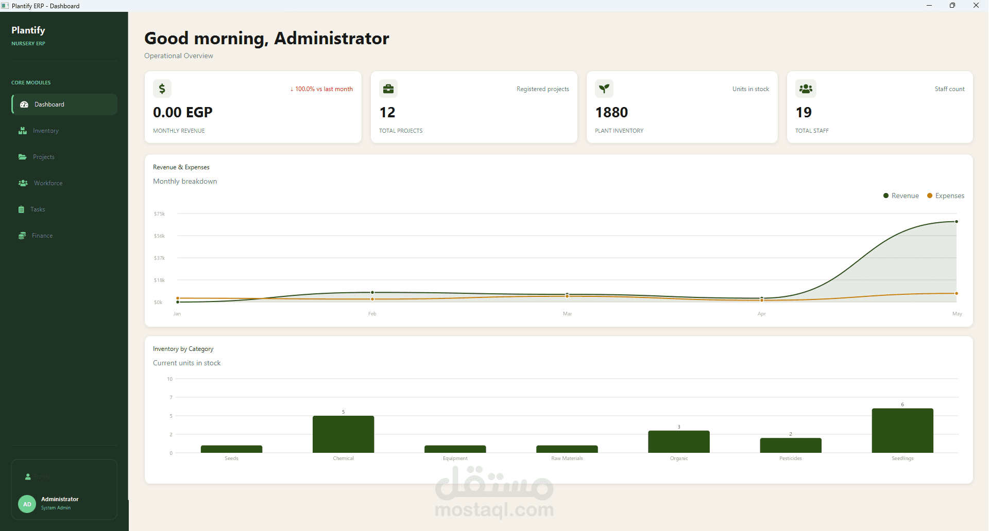Open the Finance module
This screenshot has width=989, height=531.
tap(64, 236)
